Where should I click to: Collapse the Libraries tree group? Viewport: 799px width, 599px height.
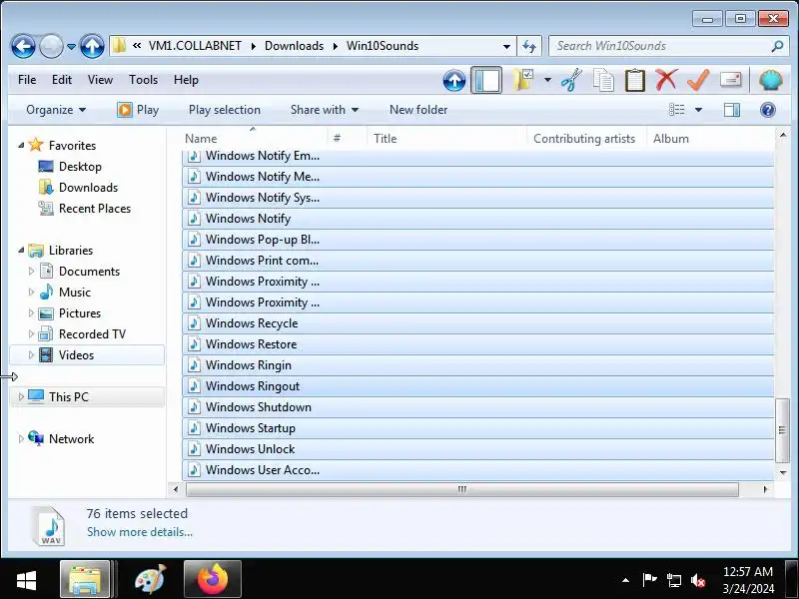pyautogui.click(x=21, y=251)
